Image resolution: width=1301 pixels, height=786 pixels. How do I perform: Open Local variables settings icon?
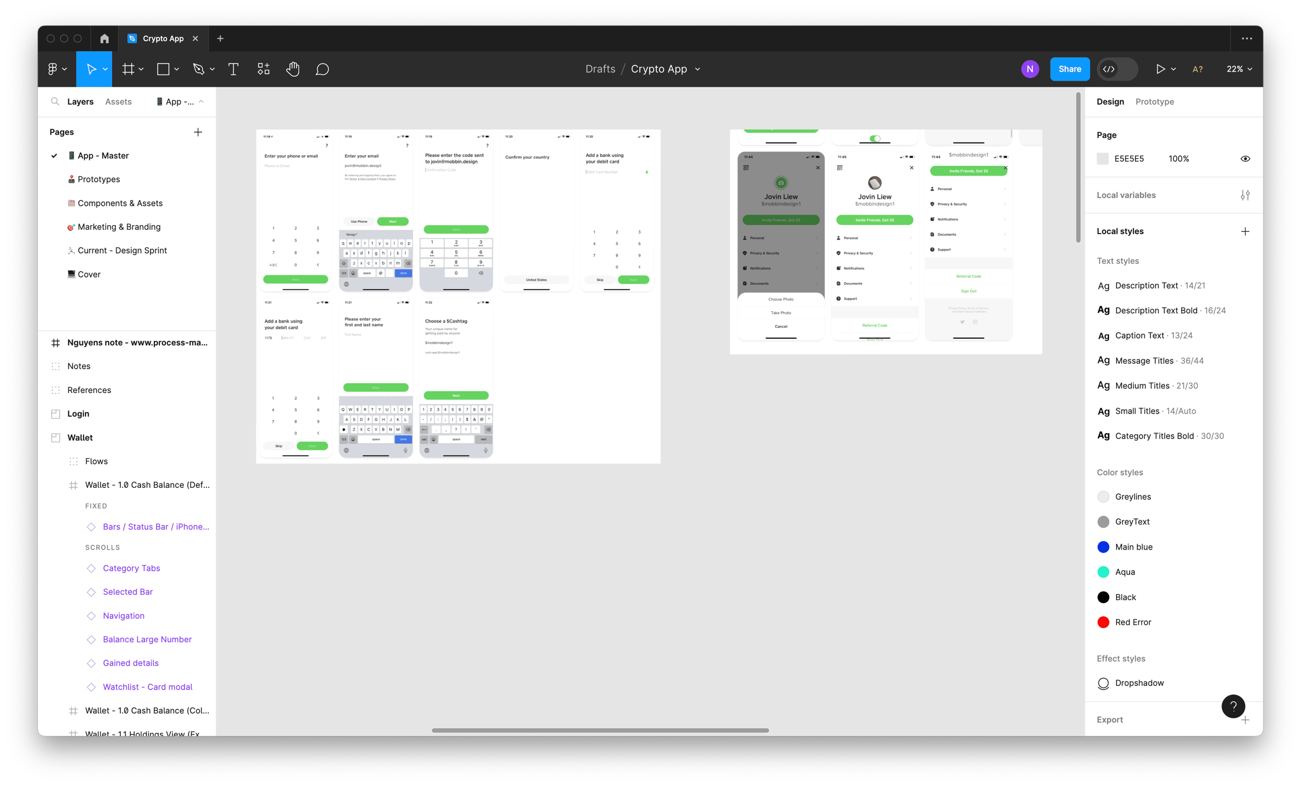tap(1245, 195)
